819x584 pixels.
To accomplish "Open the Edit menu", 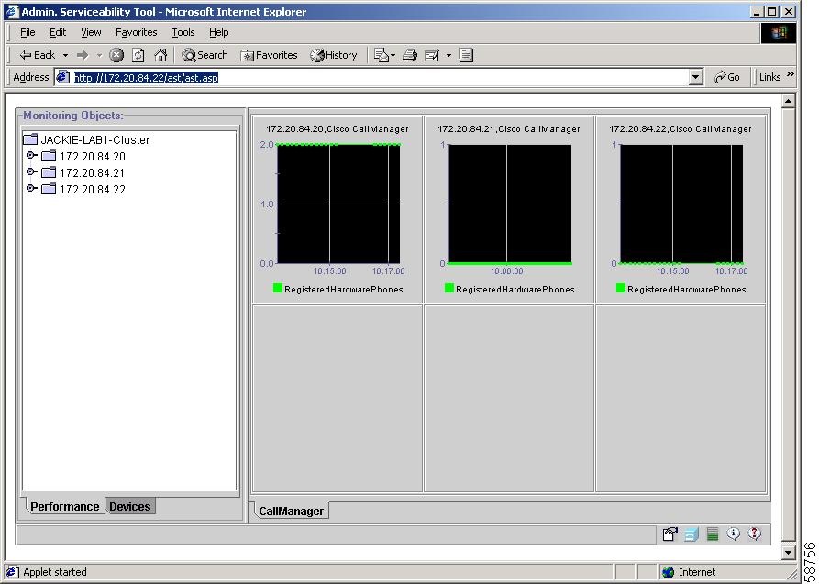I will coord(58,32).
